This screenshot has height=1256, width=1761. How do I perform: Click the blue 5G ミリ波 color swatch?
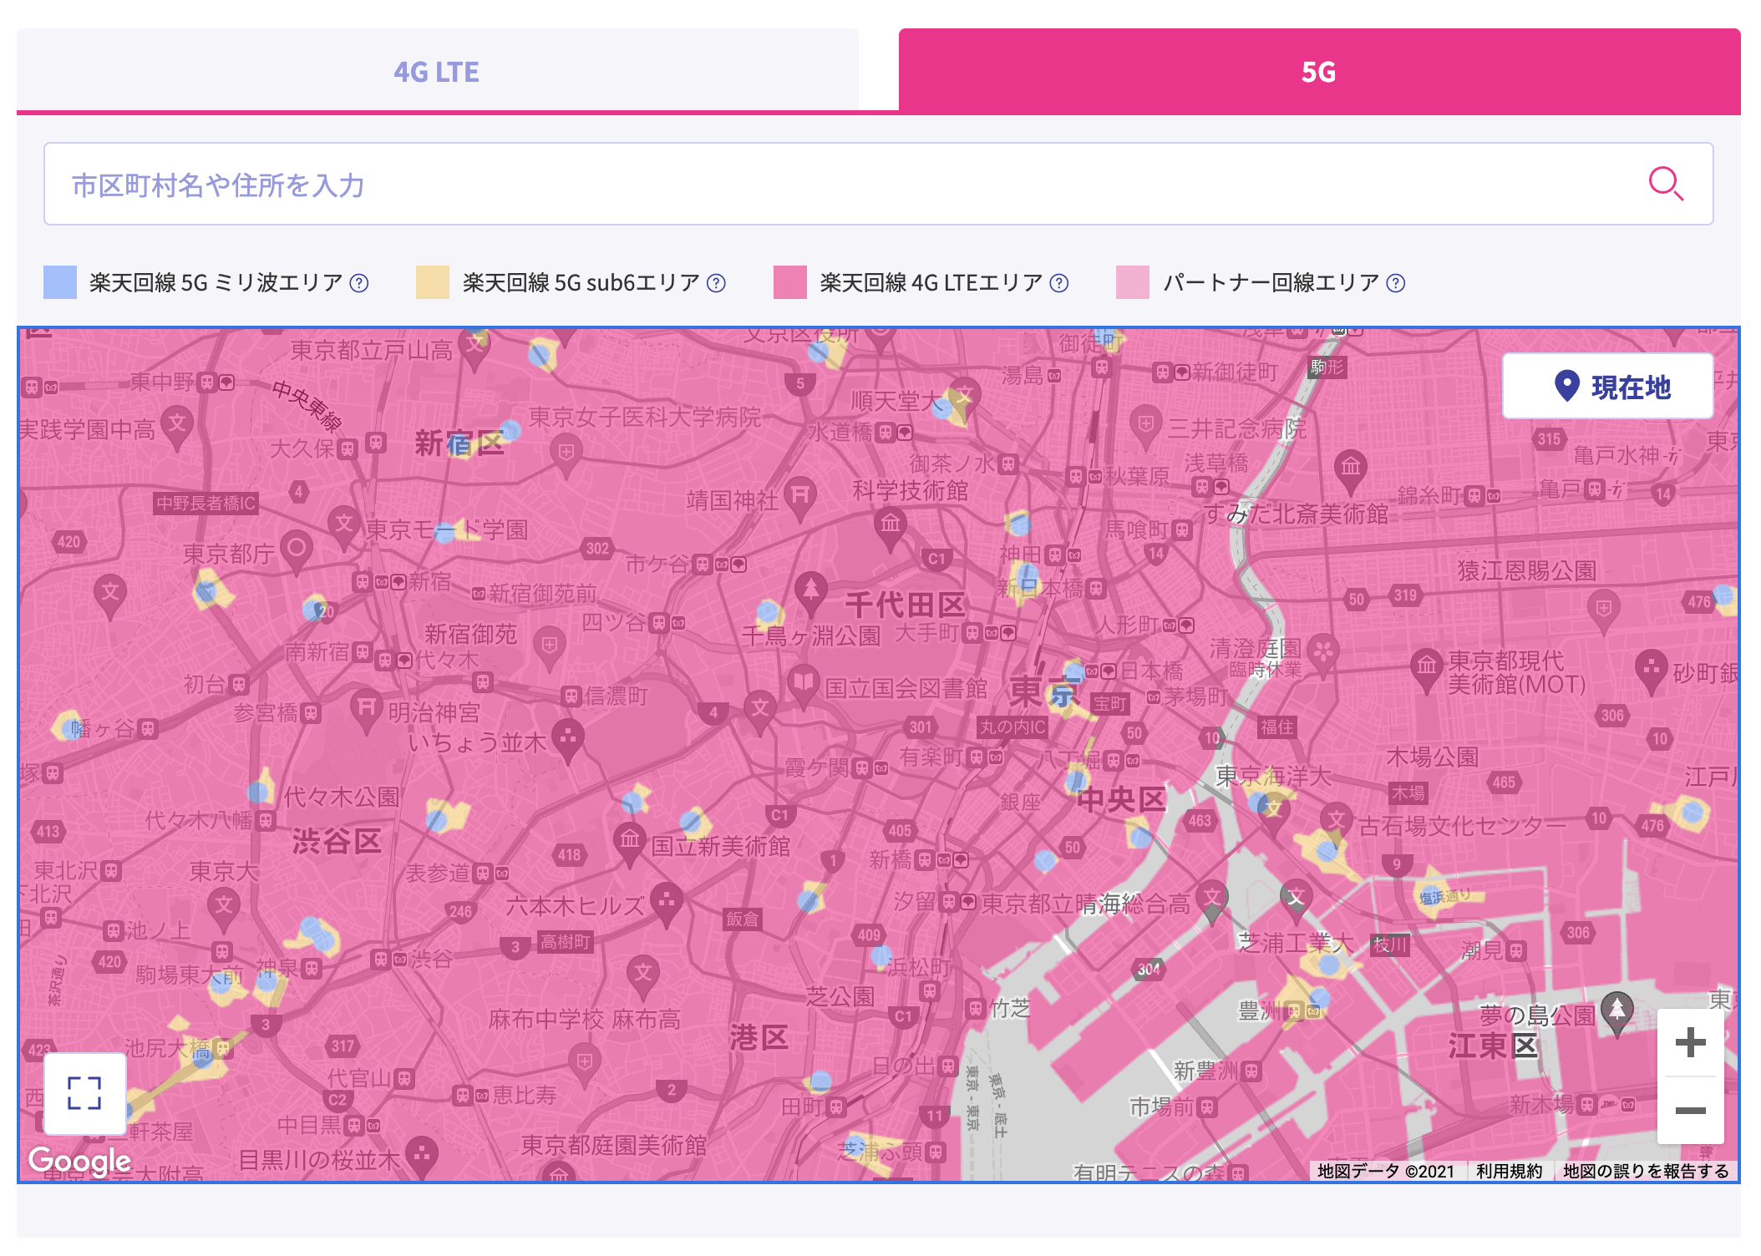tap(60, 282)
